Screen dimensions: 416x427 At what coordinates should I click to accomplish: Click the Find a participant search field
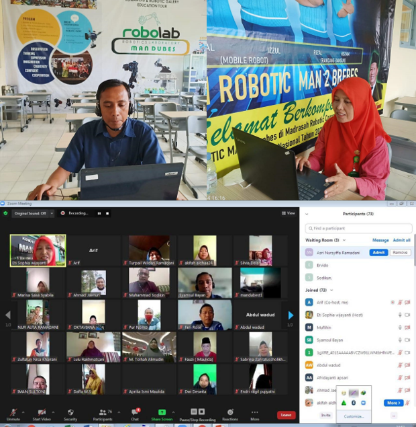point(359,228)
